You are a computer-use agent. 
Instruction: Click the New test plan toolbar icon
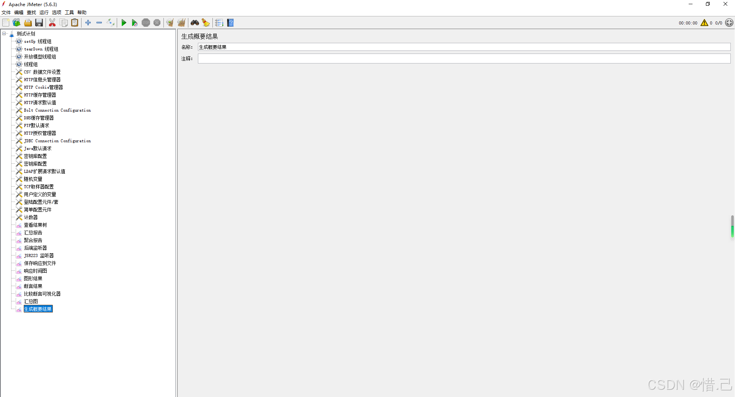(x=6, y=23)
